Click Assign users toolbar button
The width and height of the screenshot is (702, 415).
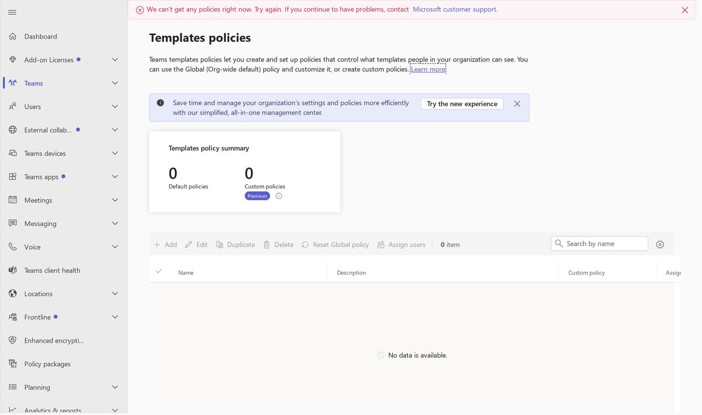pos(401,245)
